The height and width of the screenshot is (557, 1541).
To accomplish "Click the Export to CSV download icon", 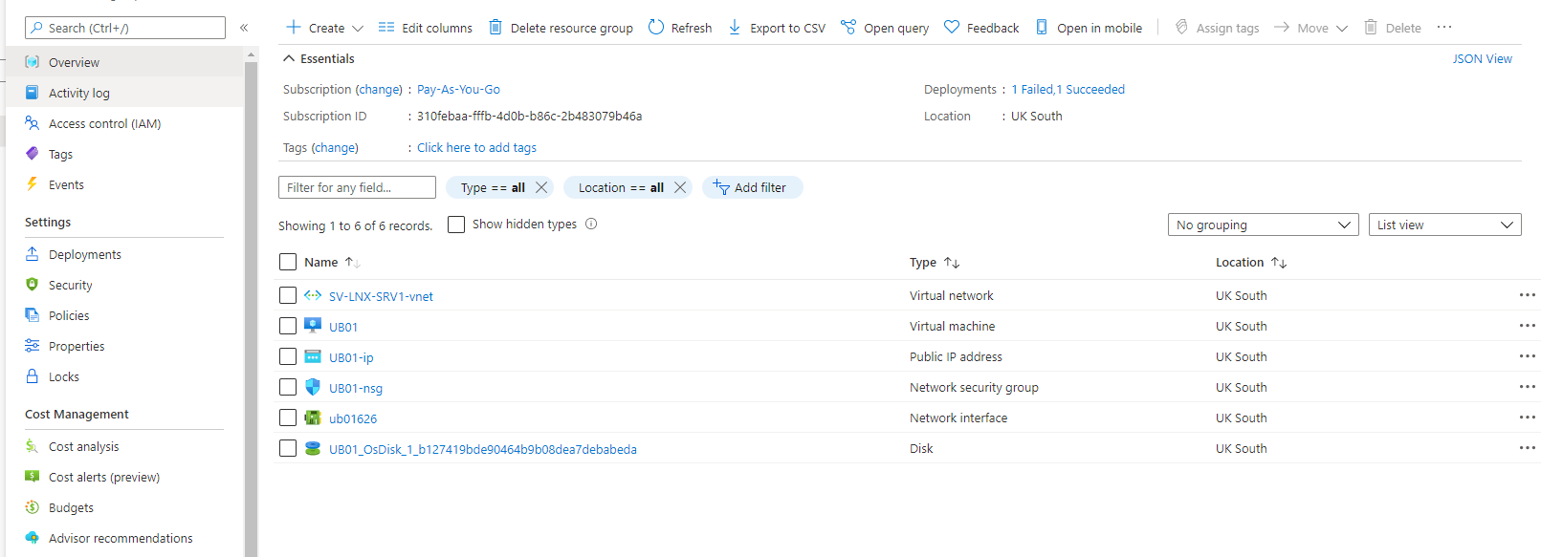I will 735,28.
